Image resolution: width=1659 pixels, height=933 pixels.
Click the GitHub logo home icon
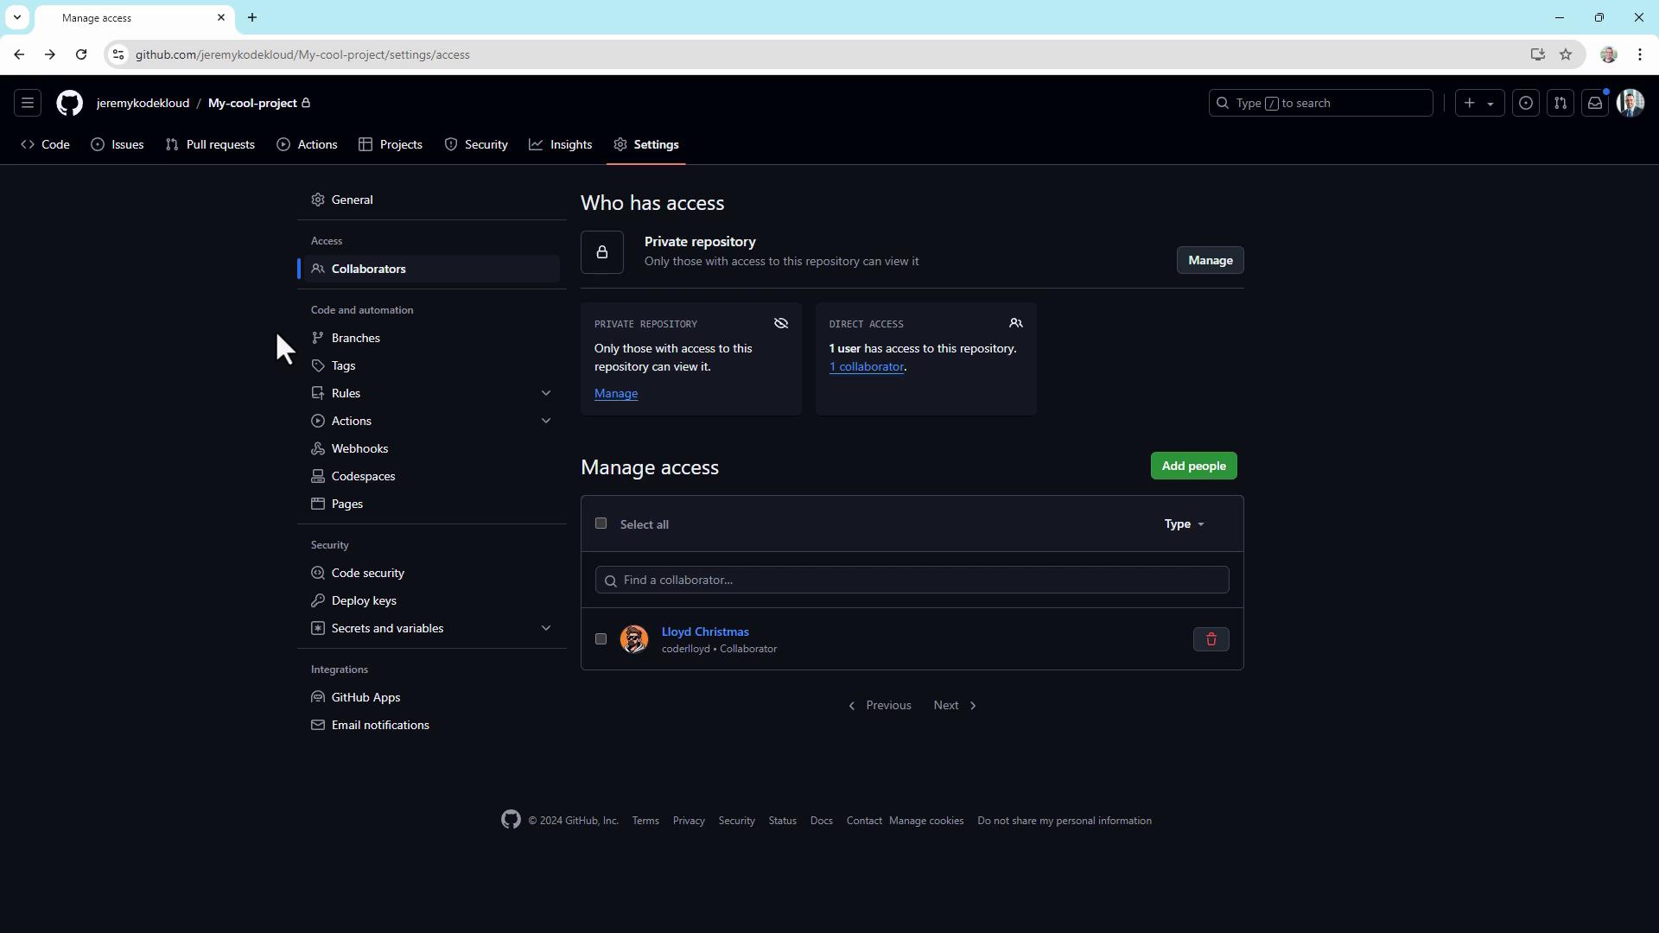pyautogui.click(x=70, y=103)
